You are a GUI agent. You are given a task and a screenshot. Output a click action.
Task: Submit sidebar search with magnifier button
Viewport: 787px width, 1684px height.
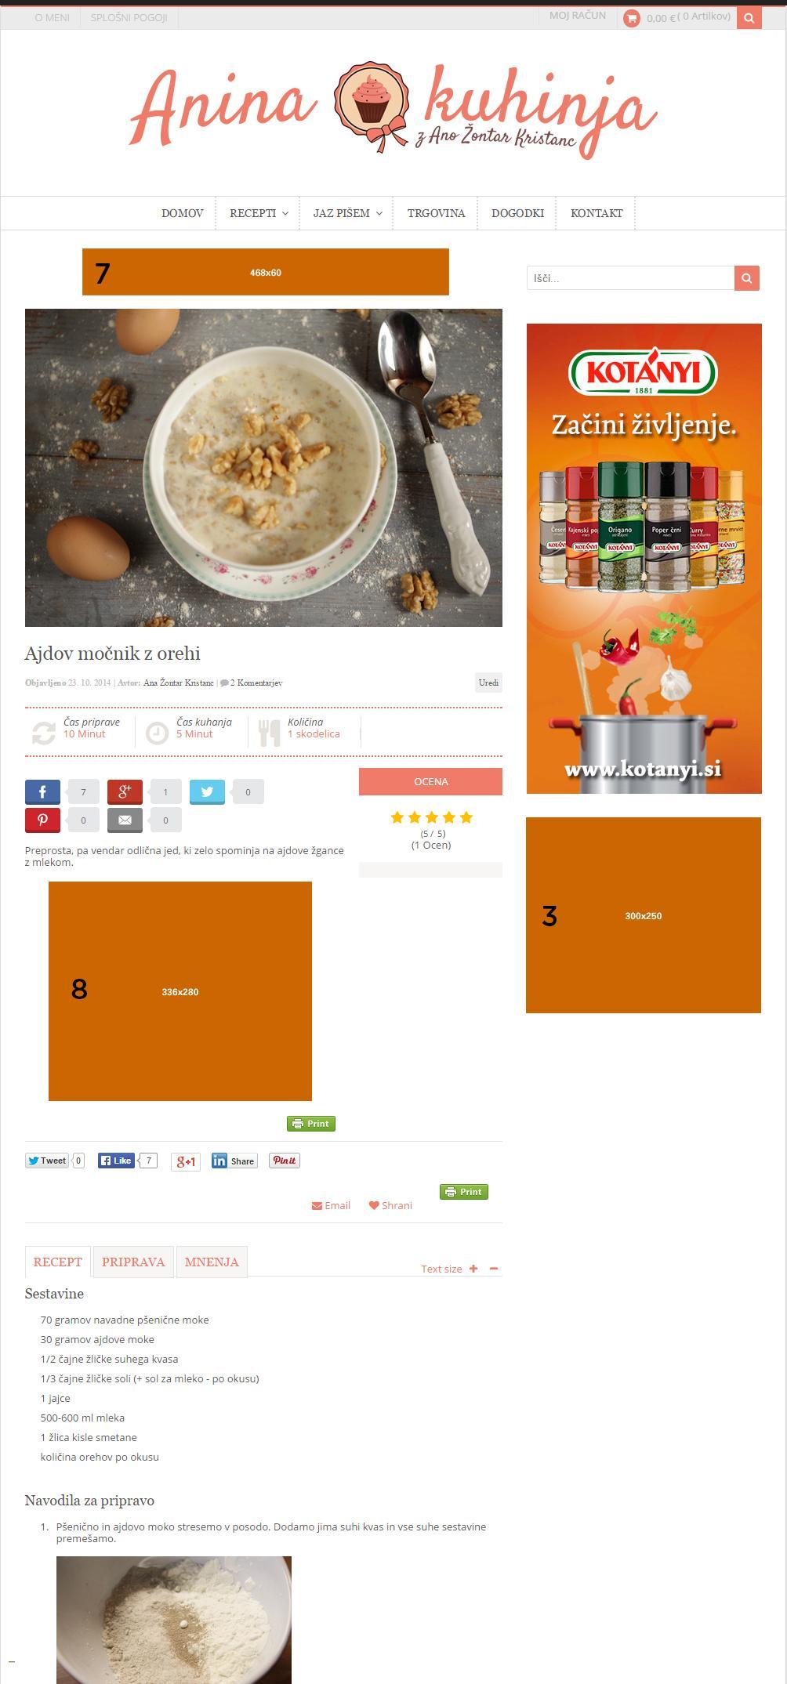pos(747,277)
